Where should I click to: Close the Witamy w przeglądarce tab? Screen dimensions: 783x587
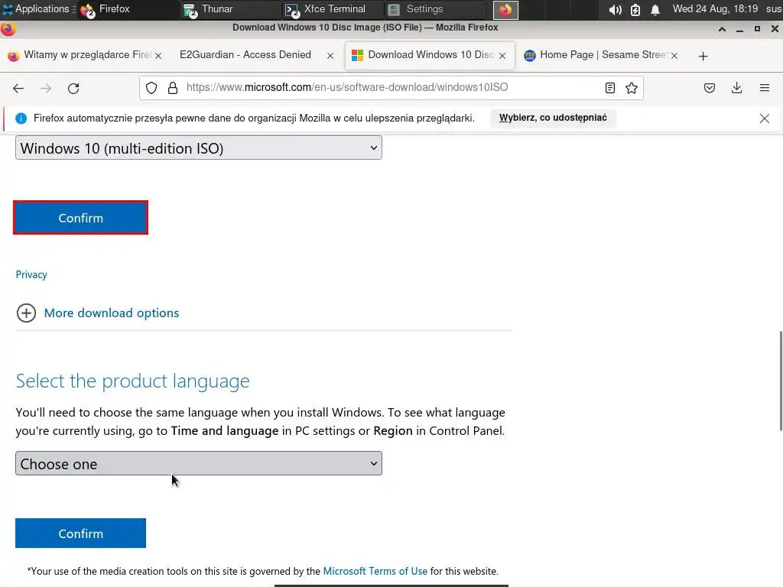coord(158,56)
